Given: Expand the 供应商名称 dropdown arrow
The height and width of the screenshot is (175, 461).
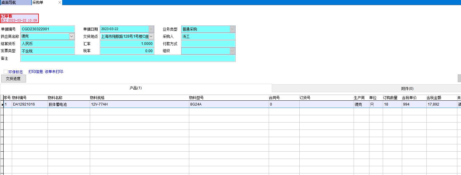Looking at the screenshot, I should point(72,36).
